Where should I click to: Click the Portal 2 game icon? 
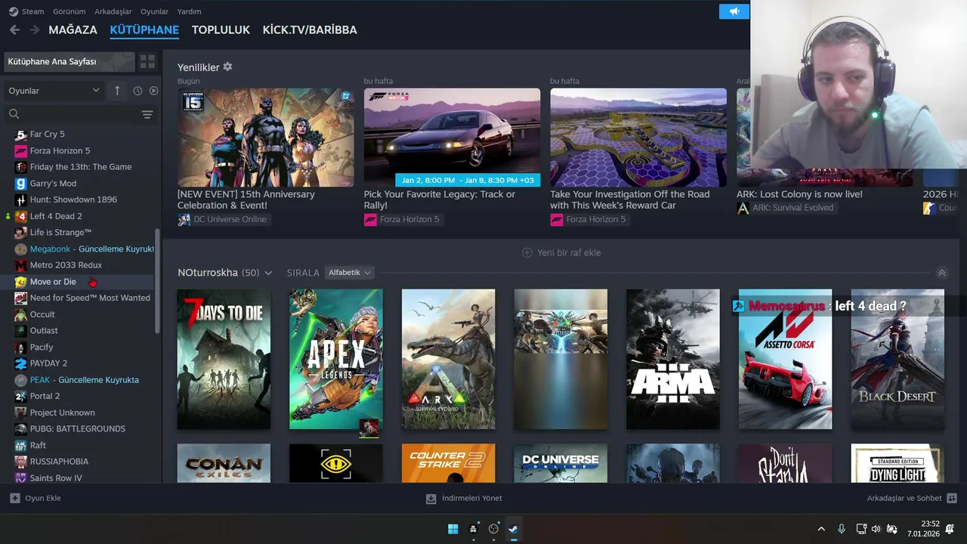[21, 396]
